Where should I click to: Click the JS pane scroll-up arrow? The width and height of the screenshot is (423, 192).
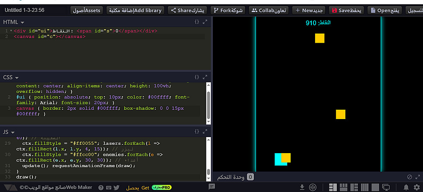click(209, 140)
